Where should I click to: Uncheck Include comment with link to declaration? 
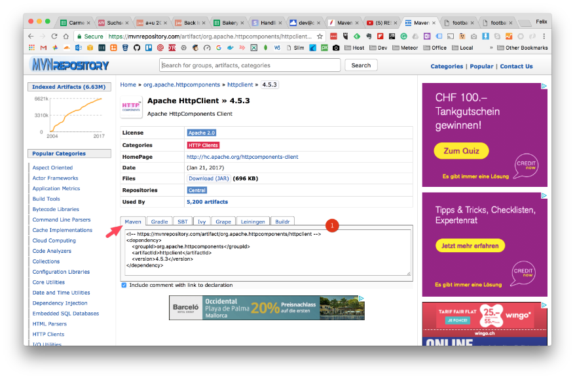(x=124, y=285)
